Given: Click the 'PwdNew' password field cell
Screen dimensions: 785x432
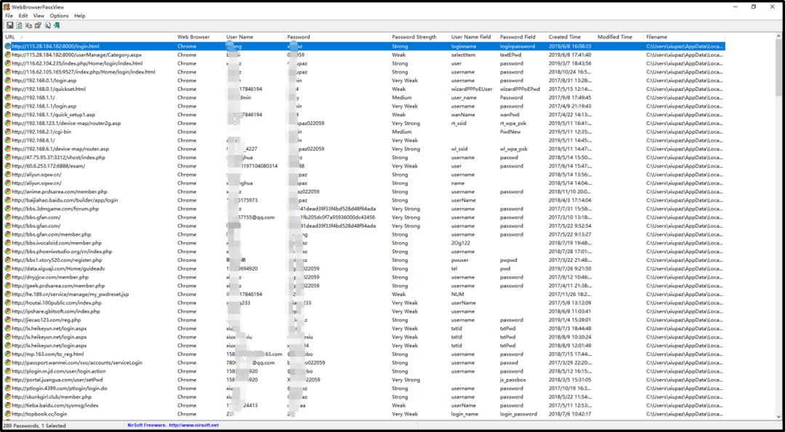Looking at the screenshot, I should tap(511, 132).
